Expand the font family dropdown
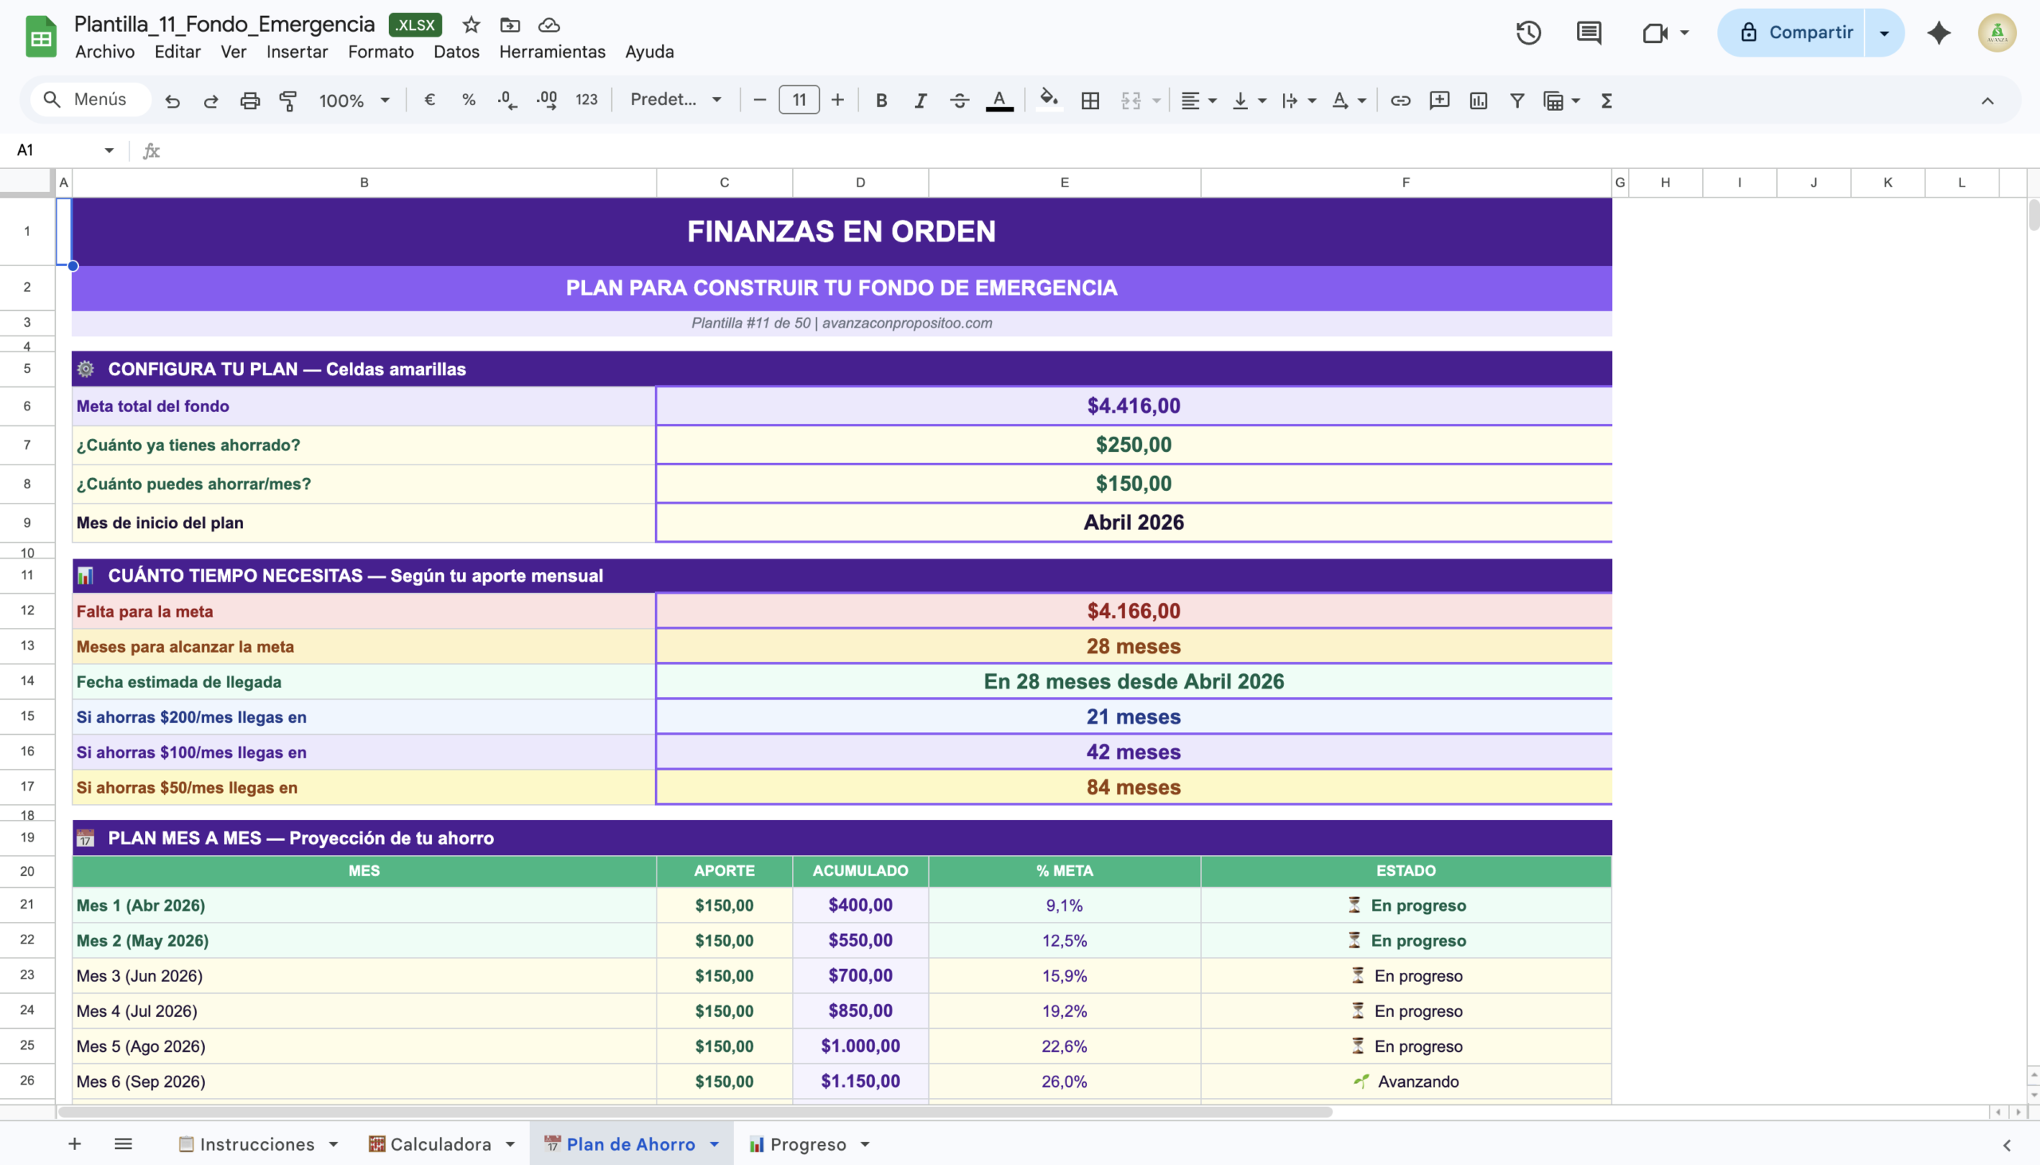Screen dimensions: 2040x1165 [676, 100]
